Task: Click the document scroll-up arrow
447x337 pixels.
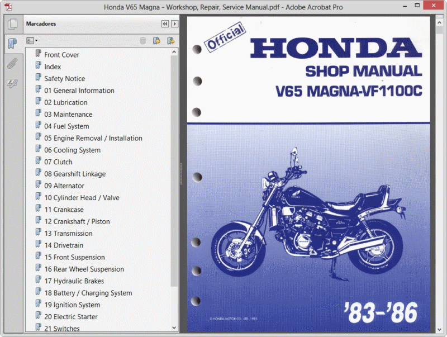Action: [439, 22]
